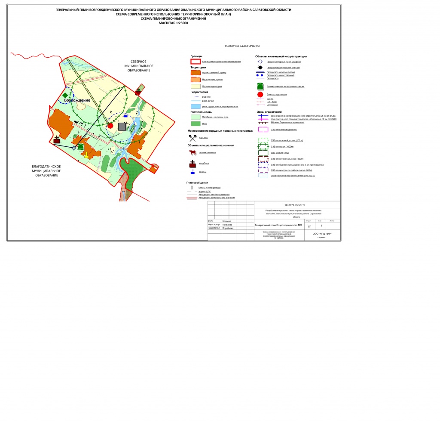Click the 'Пути сообщения' legend heading
The height and width of the screenshot is (421, 440).
tap(197, 183)
